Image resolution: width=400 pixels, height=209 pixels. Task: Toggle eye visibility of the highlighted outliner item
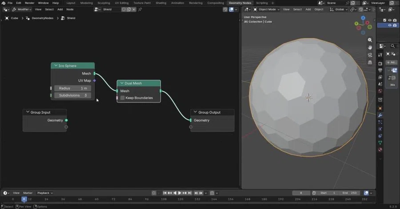coord(389,25)
